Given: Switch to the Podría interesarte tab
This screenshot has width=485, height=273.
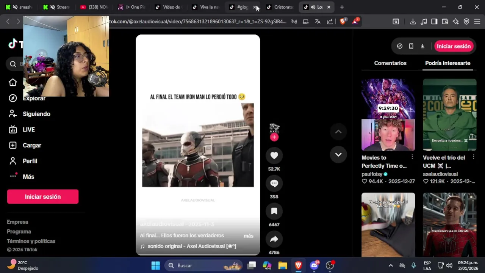Looking at the screenshot, I should [x=447, y=63].
